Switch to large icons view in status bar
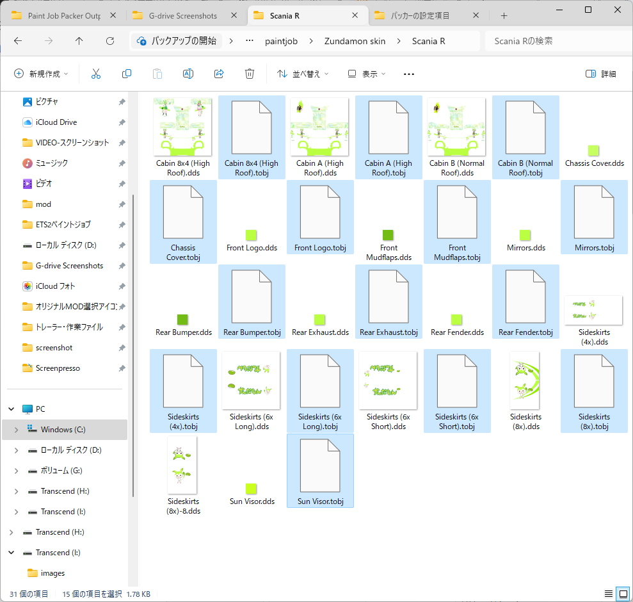The height and width of the screenshot is (602, 633). (622, 594)
